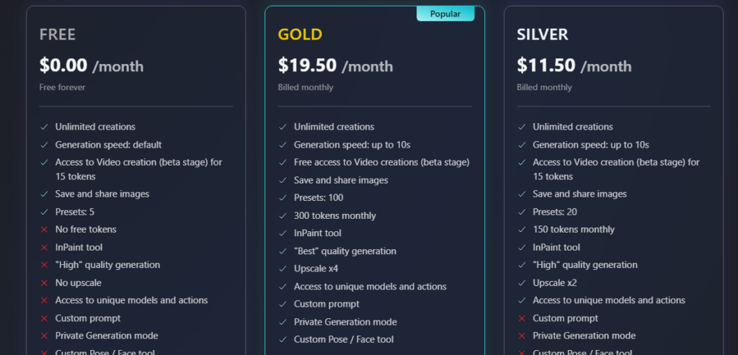Click checkmark next to Upscale x2

coord(522,283)
